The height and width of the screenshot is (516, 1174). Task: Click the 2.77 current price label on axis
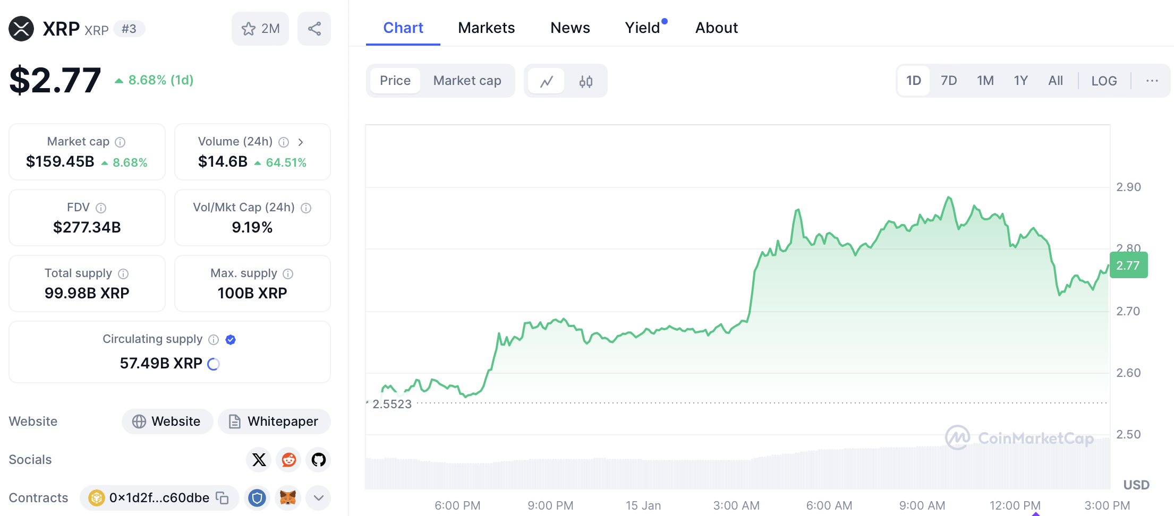coord(1128,265)
